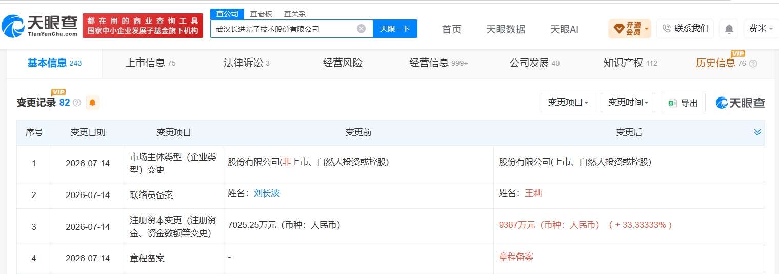Select the 查关系 search tab
The height and width of the screenshot is (274, 779).
coord(295,14)
